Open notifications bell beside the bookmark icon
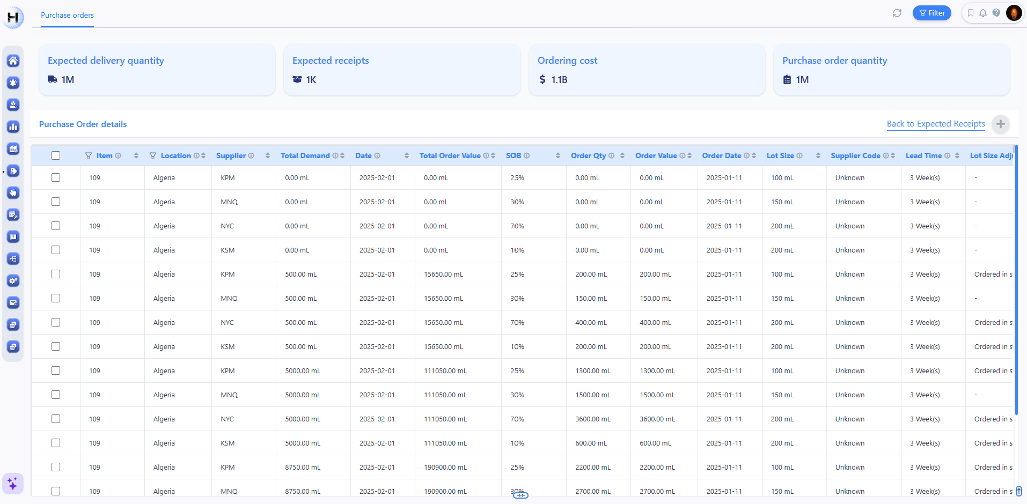Viewport: 1027px width, 504px height. [983, 13]
